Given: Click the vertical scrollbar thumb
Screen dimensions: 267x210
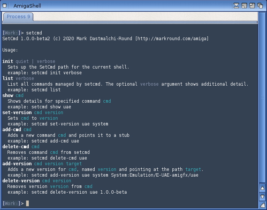Looking at the screenshot, I should [262, 97].
